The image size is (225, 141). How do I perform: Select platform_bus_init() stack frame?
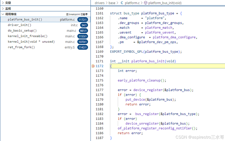tap(45, 19)
